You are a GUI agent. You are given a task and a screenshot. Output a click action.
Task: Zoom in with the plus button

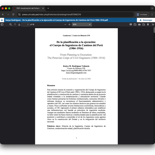pyautogui.click(x=69, y=25)
